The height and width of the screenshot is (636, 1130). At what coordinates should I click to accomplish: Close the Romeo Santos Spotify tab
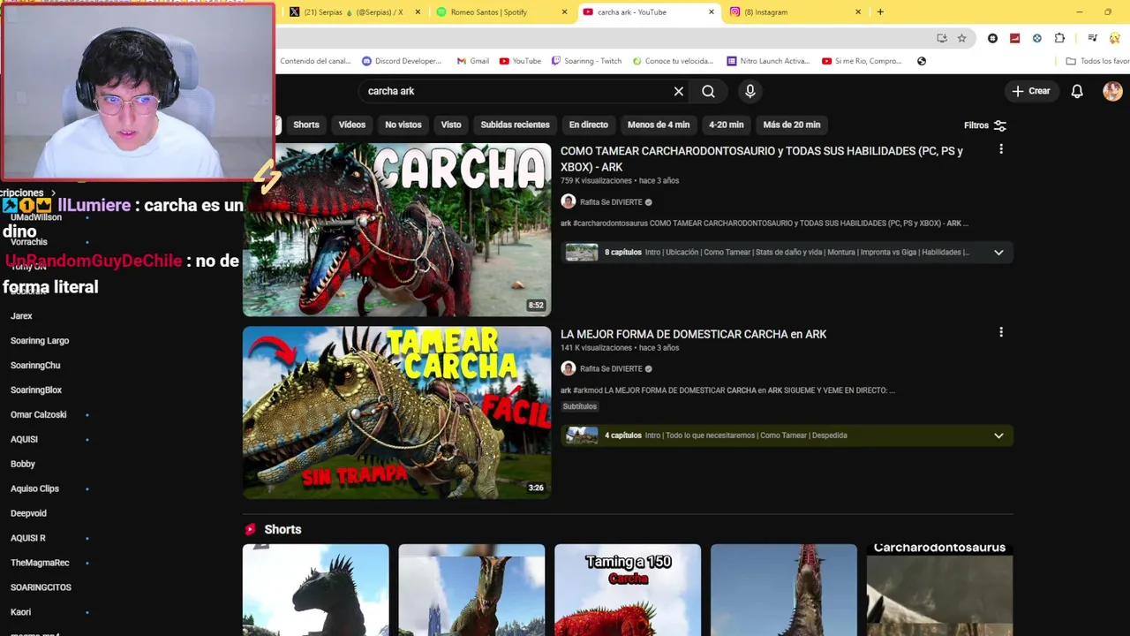point(564,11)
